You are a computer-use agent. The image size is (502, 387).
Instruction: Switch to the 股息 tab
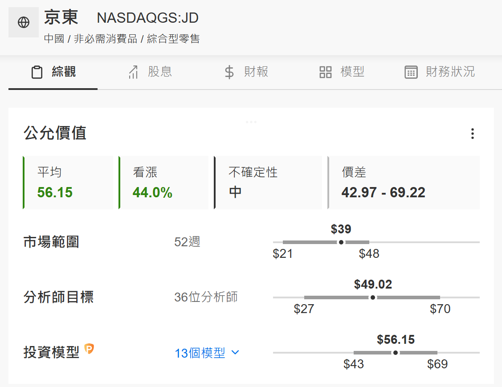[159, 72]
